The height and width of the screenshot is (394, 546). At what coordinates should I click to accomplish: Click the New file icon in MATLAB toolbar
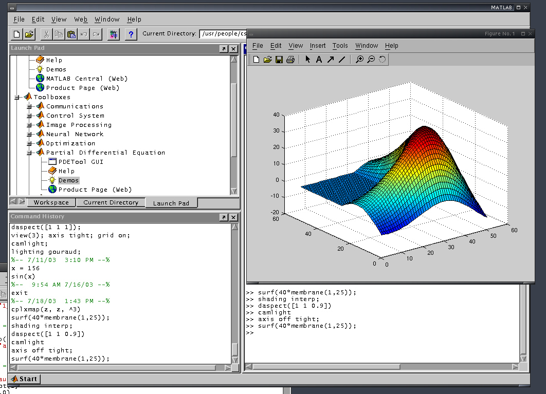click(x=16, y=34)
